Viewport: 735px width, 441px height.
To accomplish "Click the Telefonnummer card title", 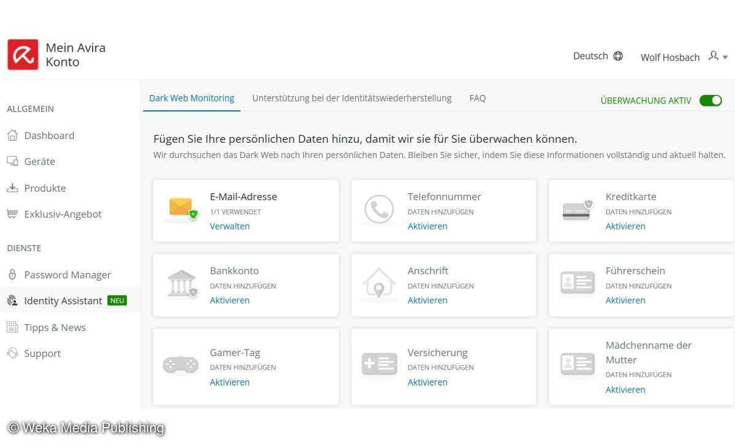I will click(444, 197).
